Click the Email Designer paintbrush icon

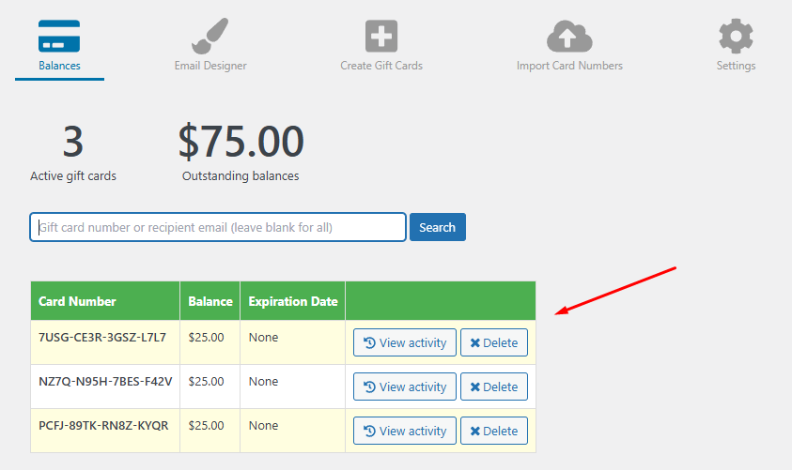click(210, 36)
